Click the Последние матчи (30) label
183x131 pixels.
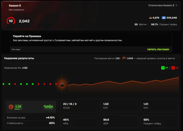107,58
